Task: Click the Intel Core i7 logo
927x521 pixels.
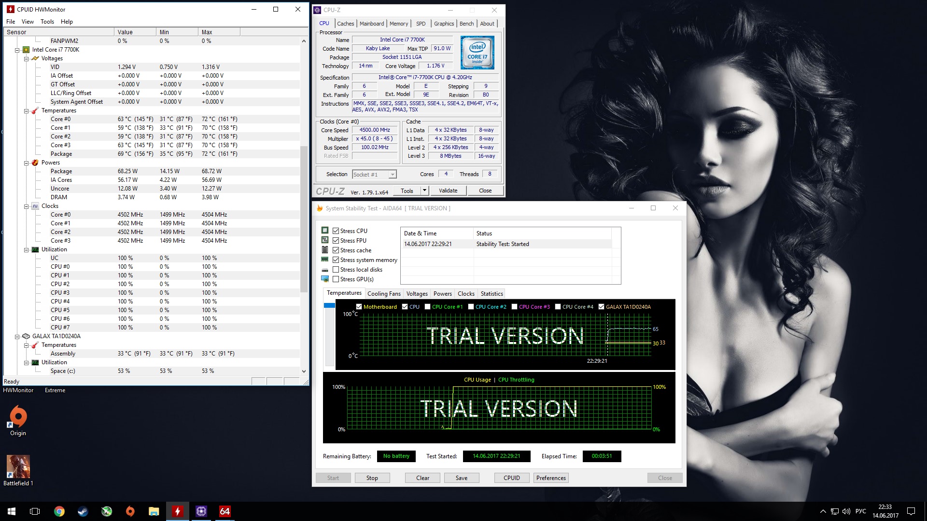Action: coord(477,52)
